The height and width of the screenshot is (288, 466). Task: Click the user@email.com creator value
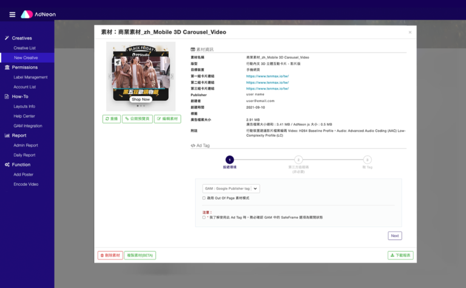tap(260, 101)
